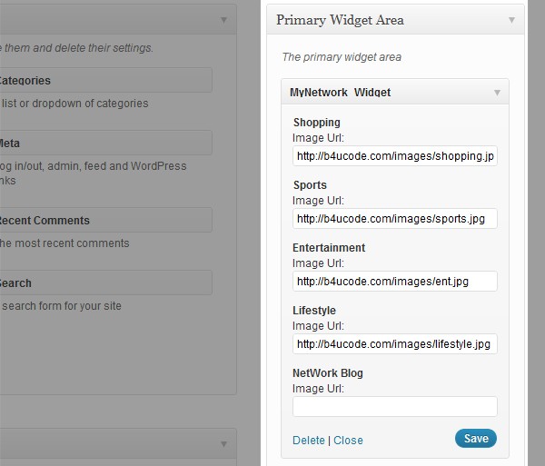Click the NetWork Blog section label

[328, 372]
